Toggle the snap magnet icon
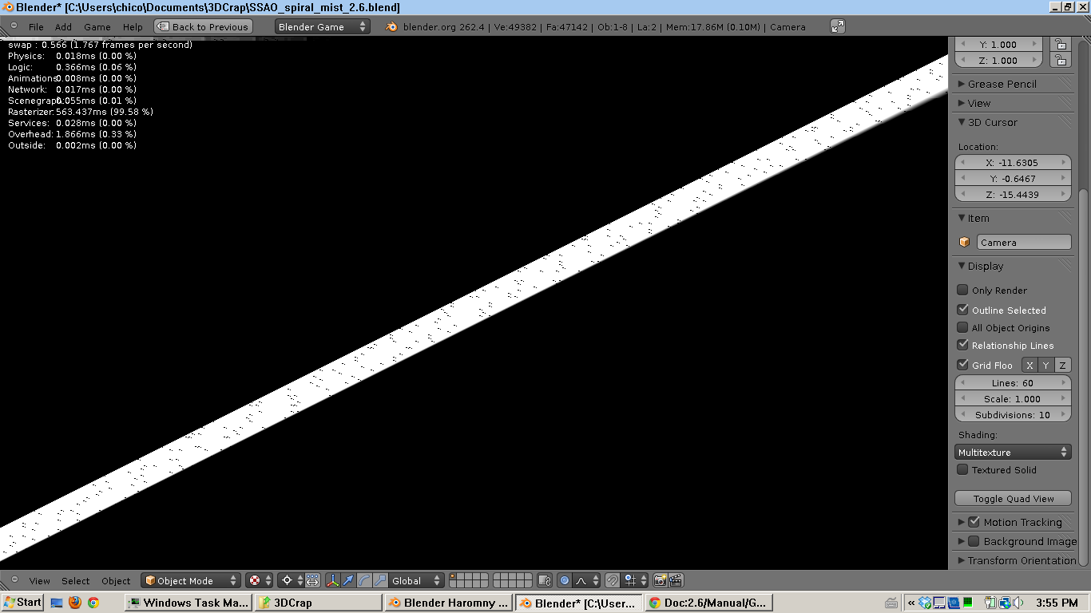This screenshot has width=1091, height=613. pos(613,580)
